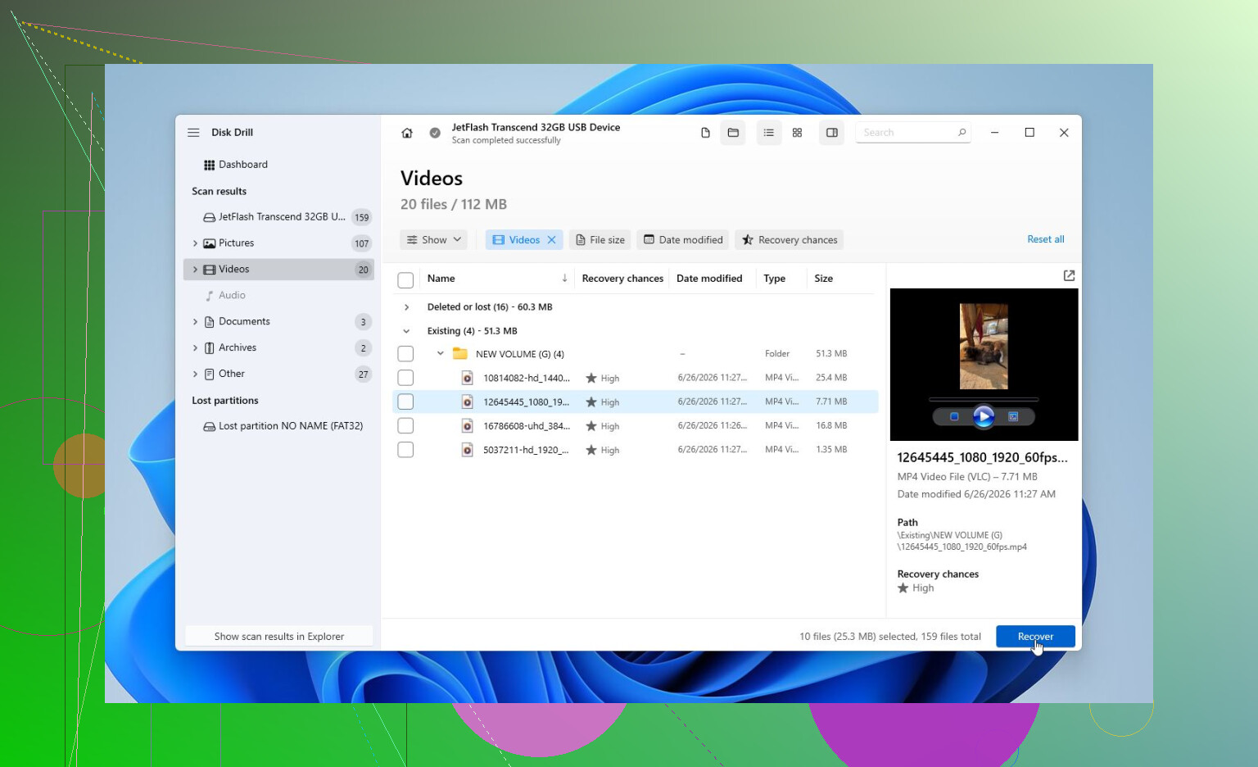Click the search magnifier icon
The width and height of the screenshot is (1258, 767).
point(962,132)
